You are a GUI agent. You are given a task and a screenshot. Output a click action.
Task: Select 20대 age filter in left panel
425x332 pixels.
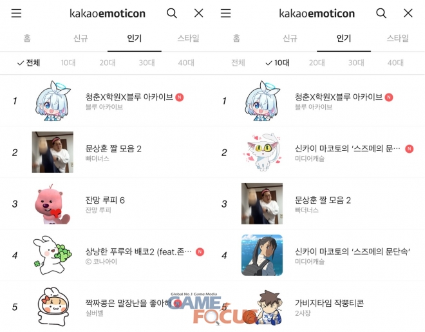coord(108,63)
